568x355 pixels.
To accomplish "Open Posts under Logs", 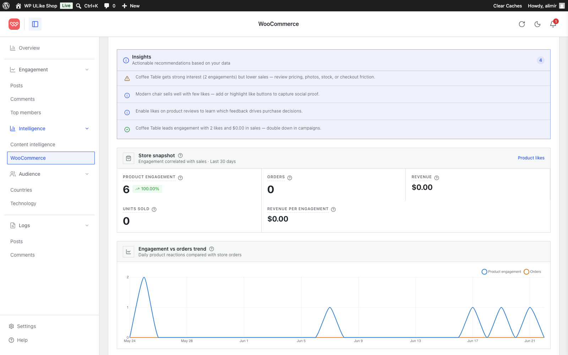I will point(16,241).
